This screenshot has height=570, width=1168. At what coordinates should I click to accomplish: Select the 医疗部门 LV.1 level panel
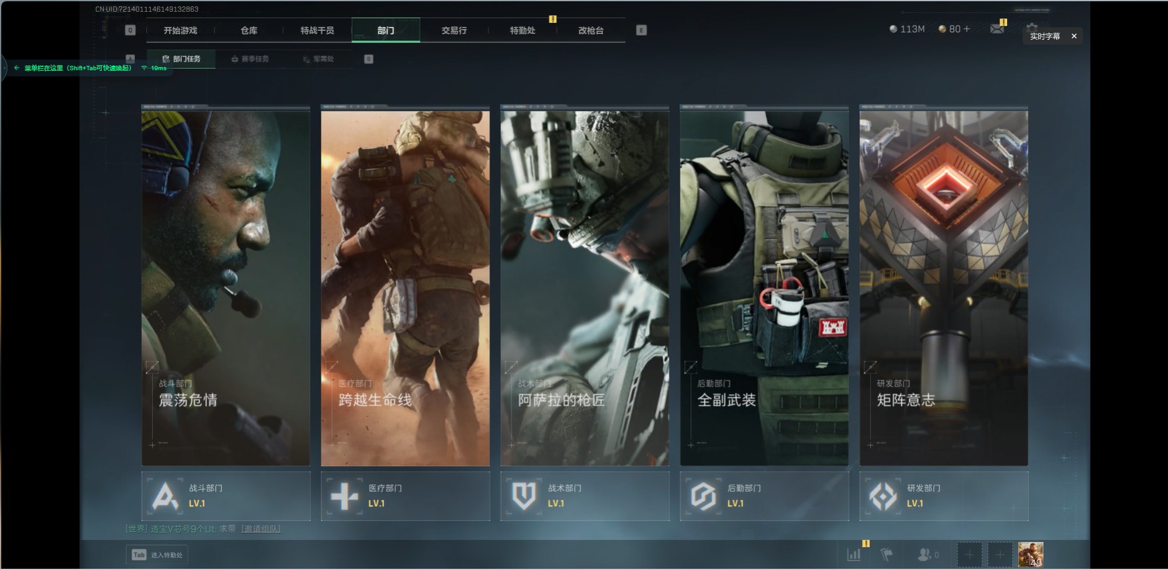point(406,496)
